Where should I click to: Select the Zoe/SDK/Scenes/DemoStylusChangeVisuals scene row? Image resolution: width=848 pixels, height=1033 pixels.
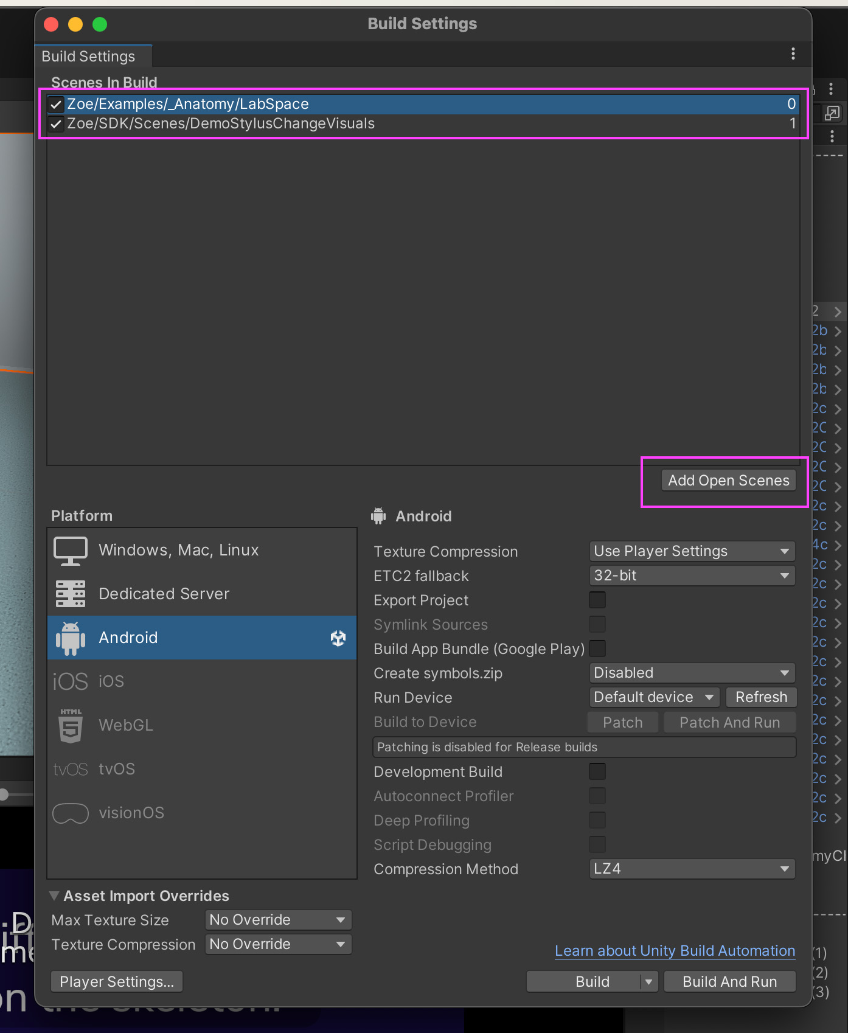click(x=423, y=123)
